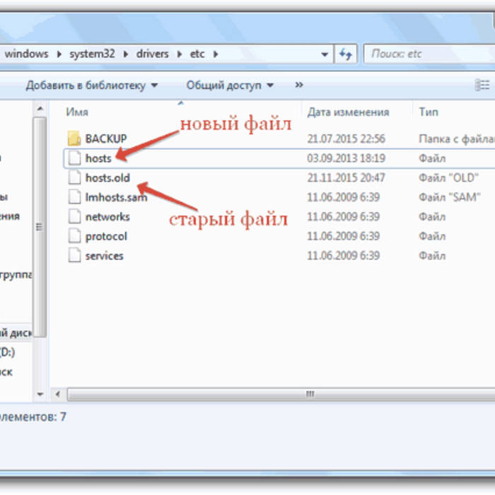Select the hosts file icon
This screenshot has height=495, width=495.
[x=74, y=158]
